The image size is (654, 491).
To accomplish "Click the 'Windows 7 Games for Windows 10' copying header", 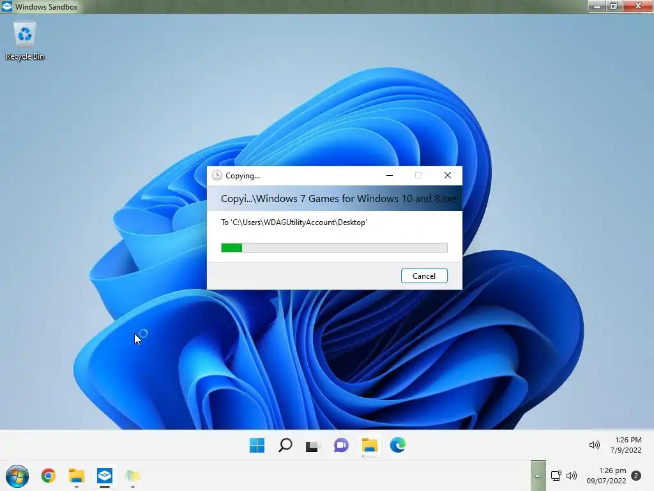I will click(x=338, y=199).
